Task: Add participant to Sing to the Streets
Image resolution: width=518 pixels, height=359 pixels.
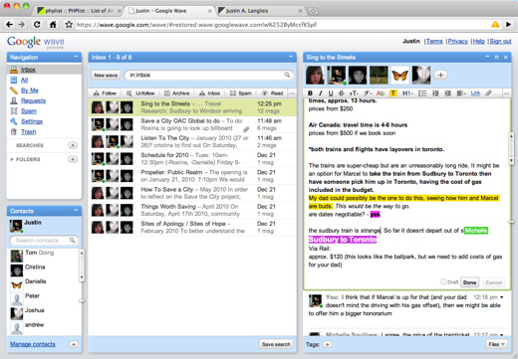Action: (x=440, y=75)
